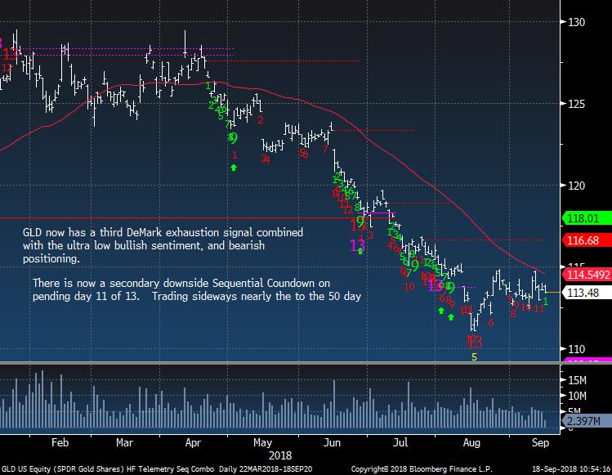Click the 'Copyright 2018 Bloomberg Finance L.P.' text

(422, 469)
